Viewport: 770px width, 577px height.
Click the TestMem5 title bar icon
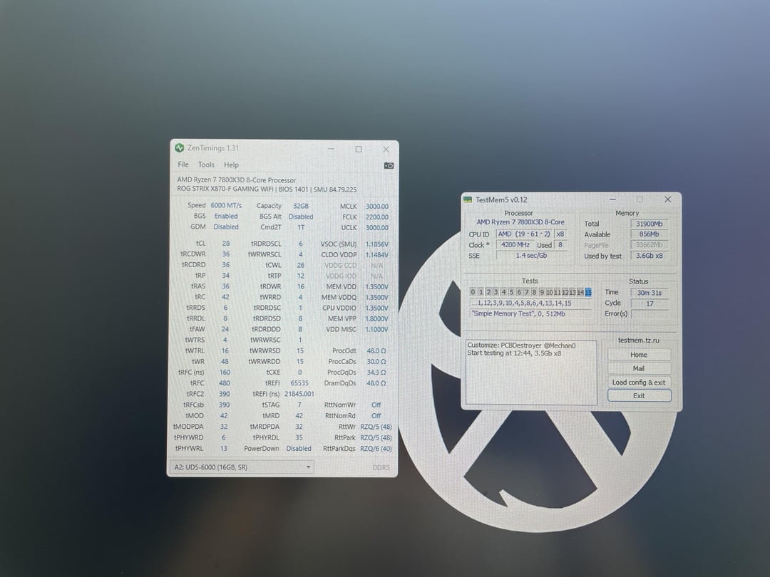coord(468,199)
